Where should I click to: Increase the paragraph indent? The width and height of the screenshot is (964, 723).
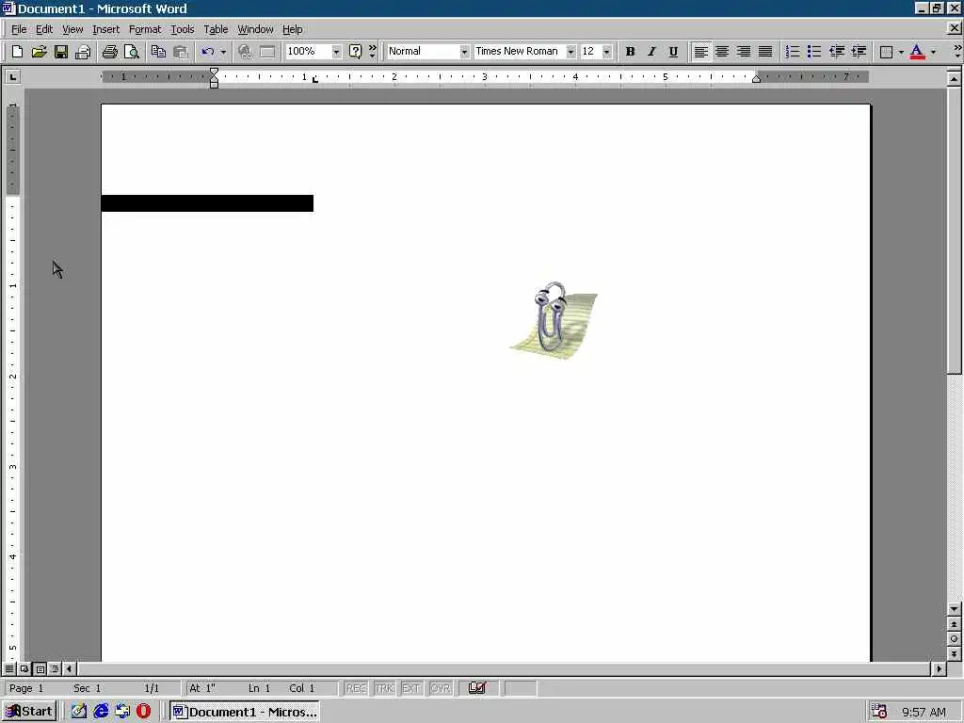859,52
